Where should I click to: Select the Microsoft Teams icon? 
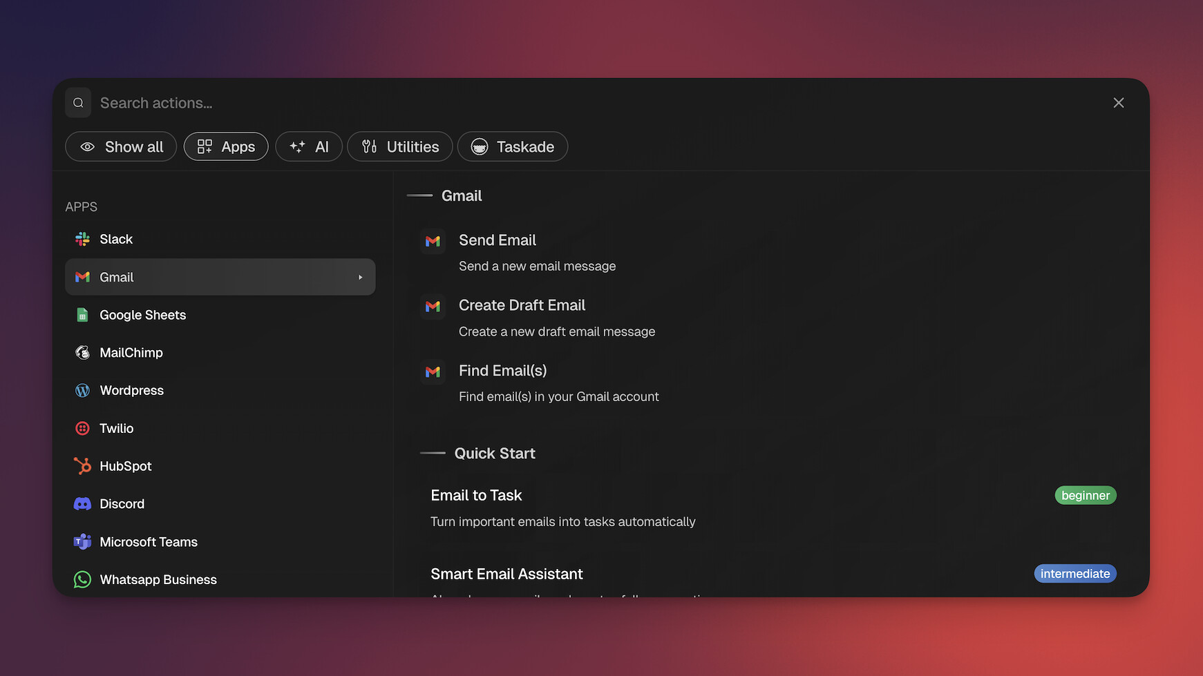point(82,541)
